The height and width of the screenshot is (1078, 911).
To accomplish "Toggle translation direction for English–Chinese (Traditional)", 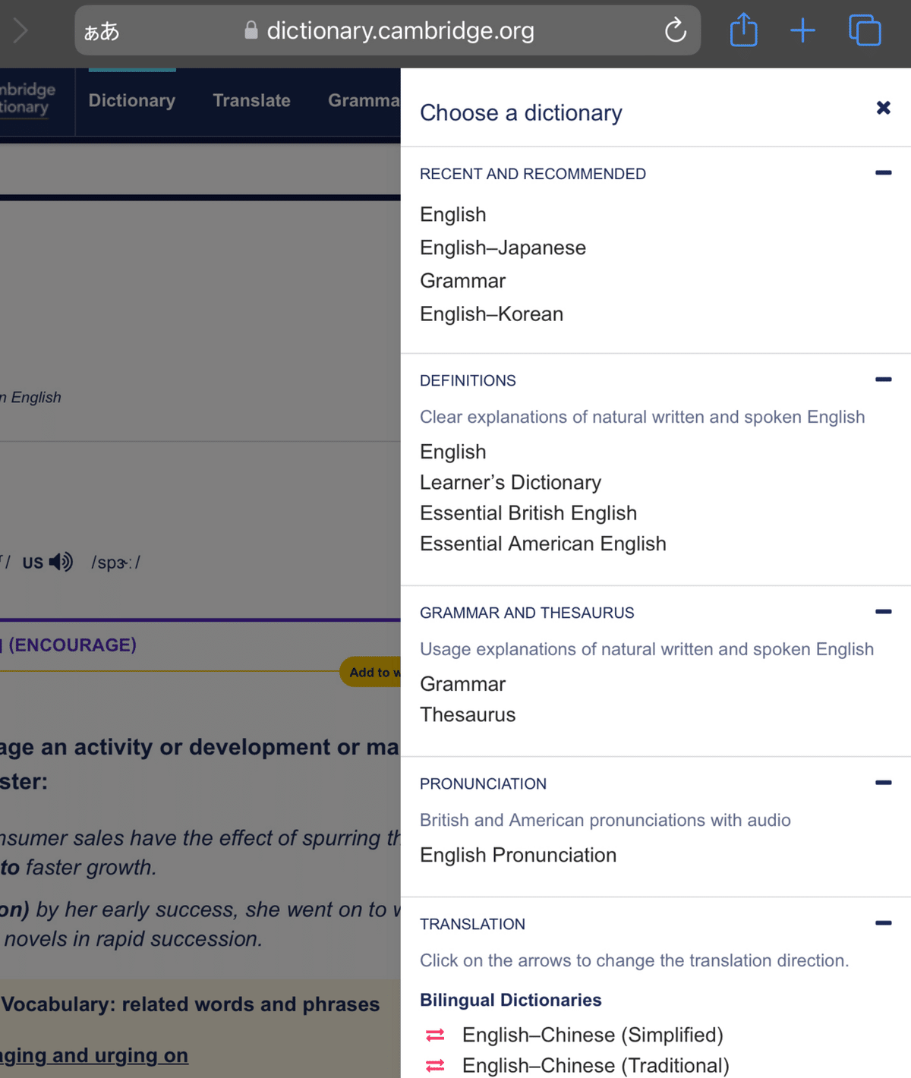I will (434, 1065).
